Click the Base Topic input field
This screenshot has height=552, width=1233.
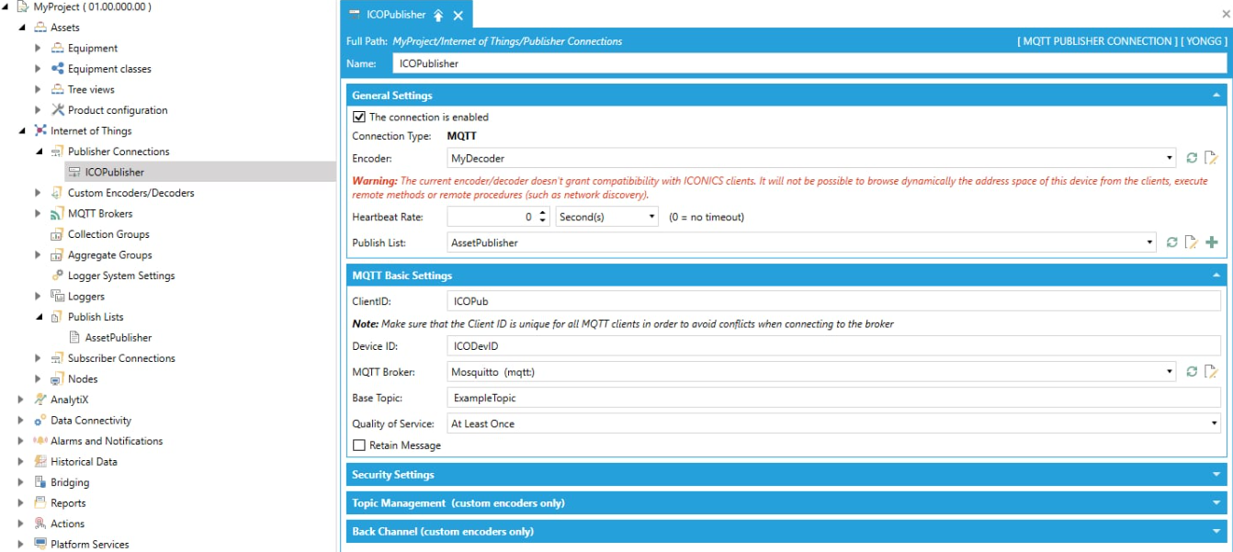(x=835, y=399)
